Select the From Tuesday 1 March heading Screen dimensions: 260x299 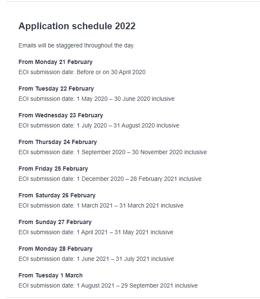tap(50, 276)
